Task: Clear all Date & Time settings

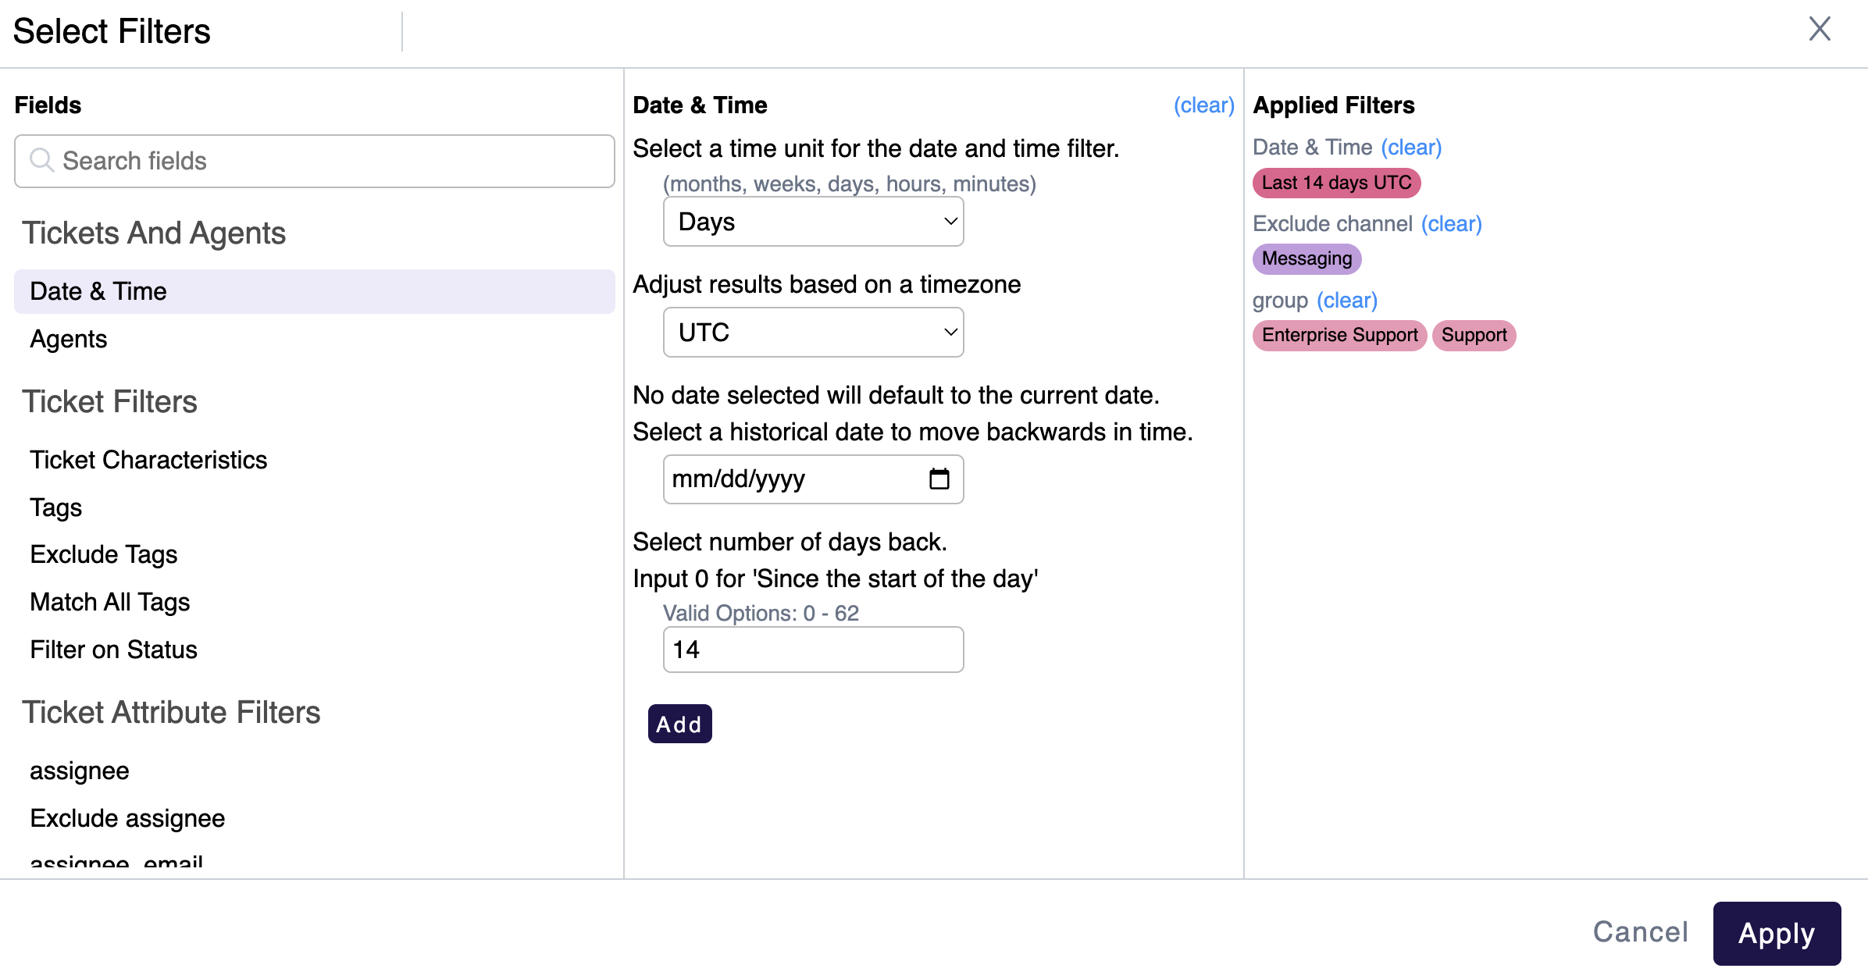Action: pos(1203,105)
